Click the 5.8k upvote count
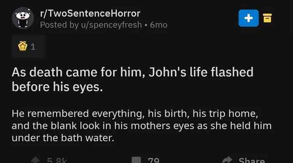 pyautogui.click(x=57, y=160)
